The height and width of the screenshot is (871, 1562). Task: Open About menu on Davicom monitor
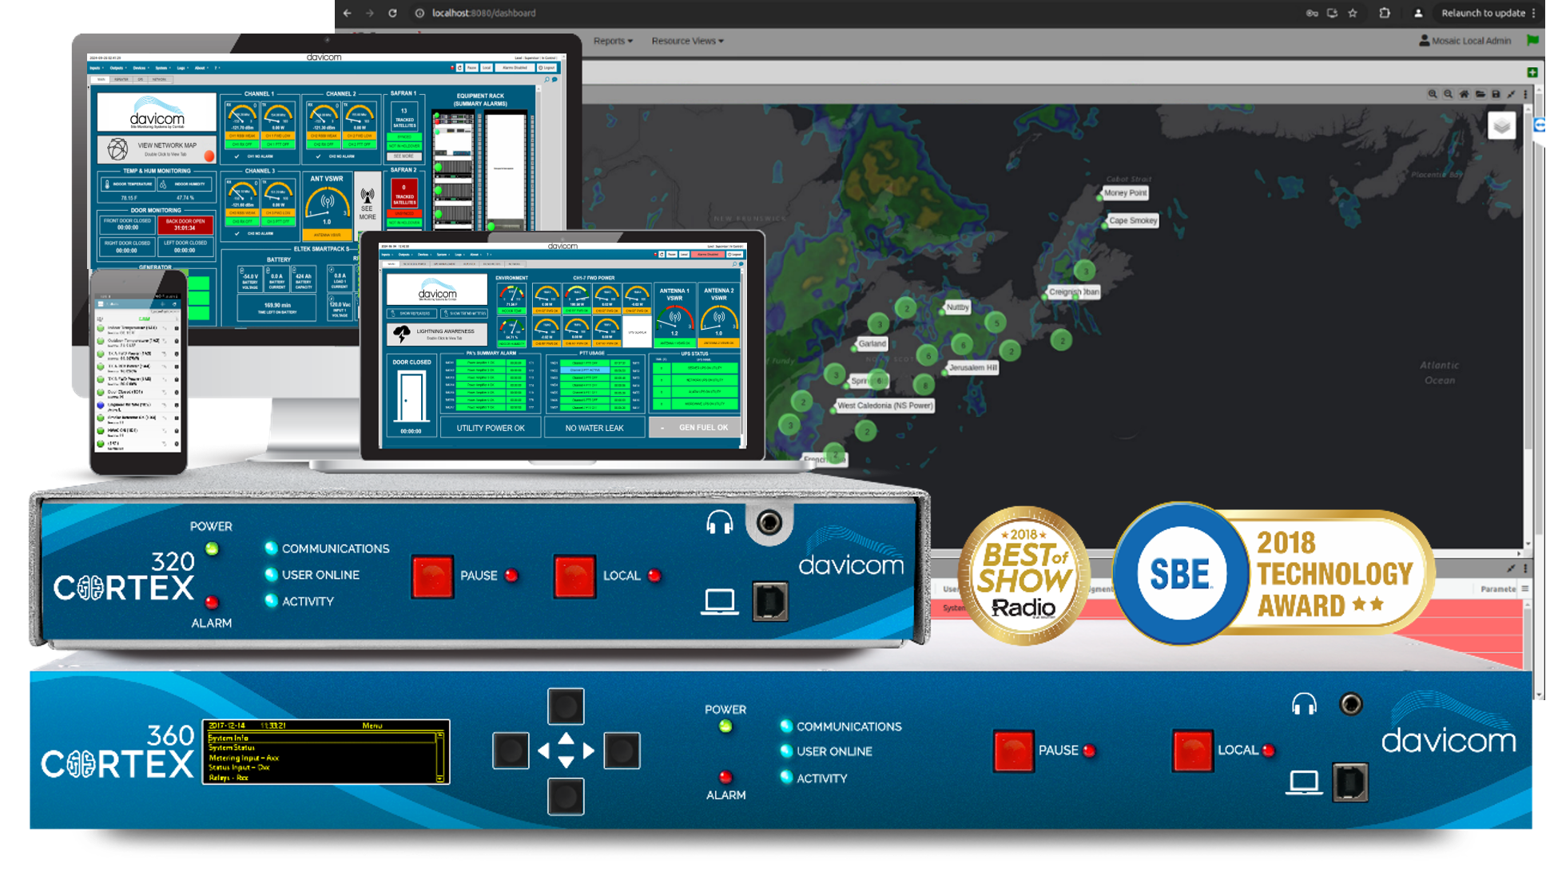(201, 68)
